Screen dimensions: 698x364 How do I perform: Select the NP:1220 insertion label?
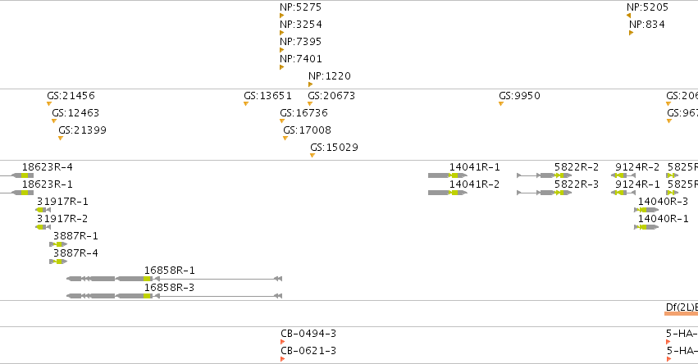[330, 76]
